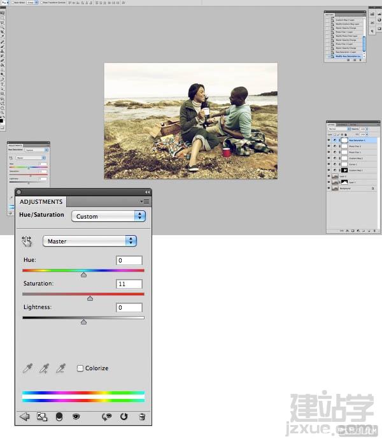Screen dimensions: 382x441
Task: Click Create new adjustment layer icon
Action: point(358,231)
